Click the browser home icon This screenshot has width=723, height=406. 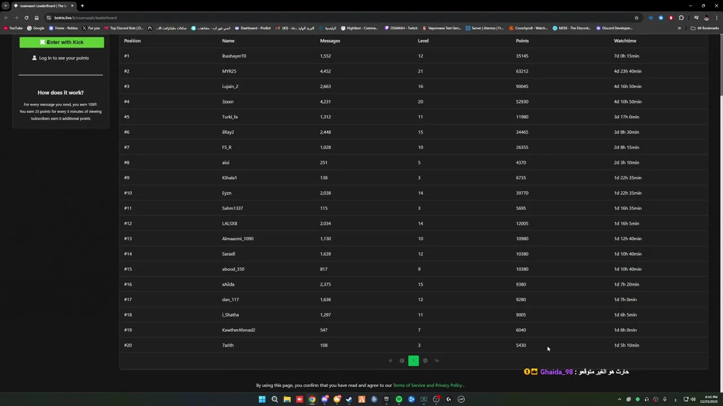[x=37, y=17]
